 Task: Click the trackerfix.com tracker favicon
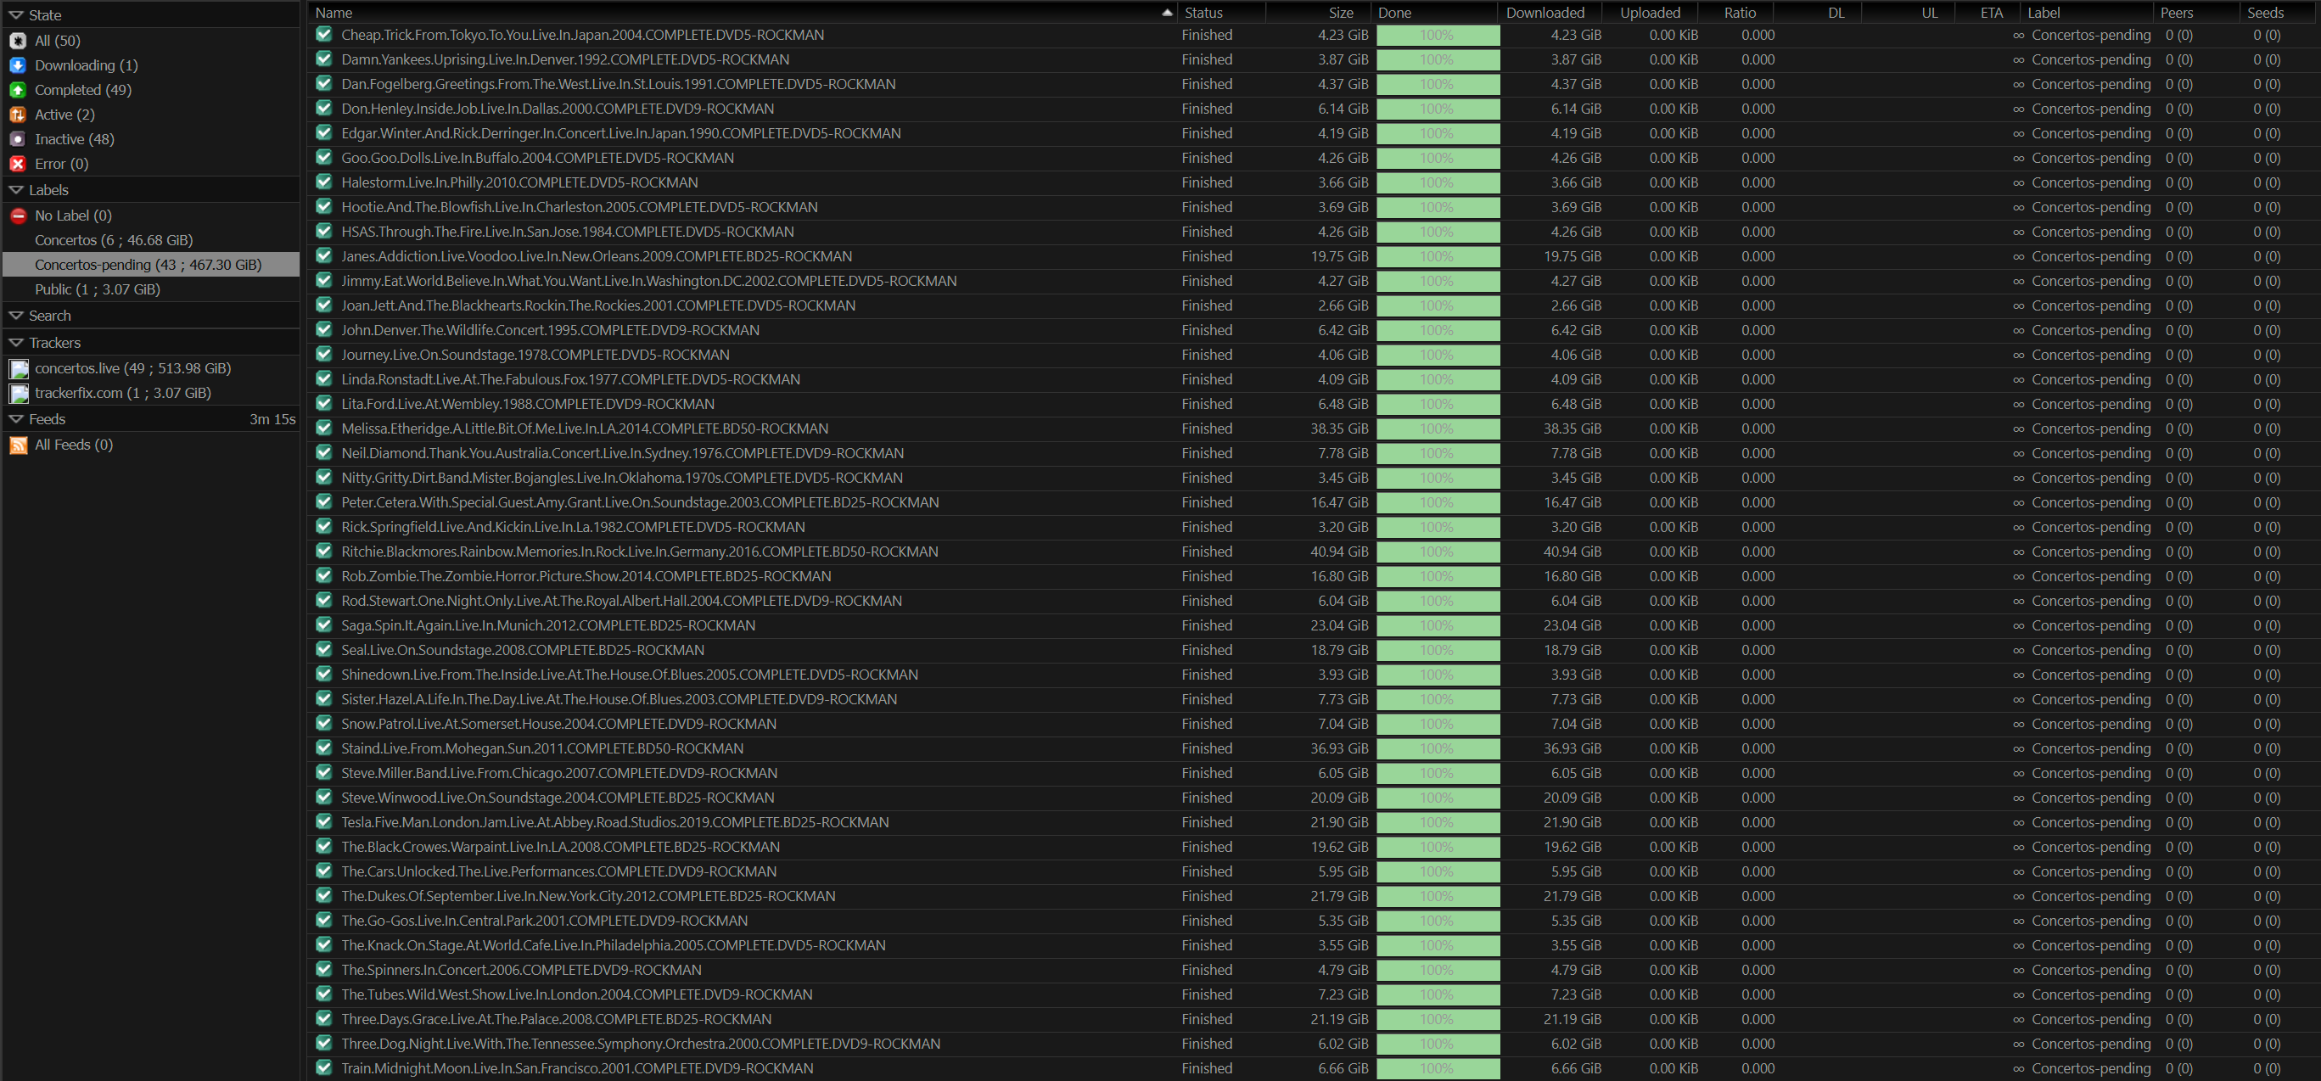[18, 393]
